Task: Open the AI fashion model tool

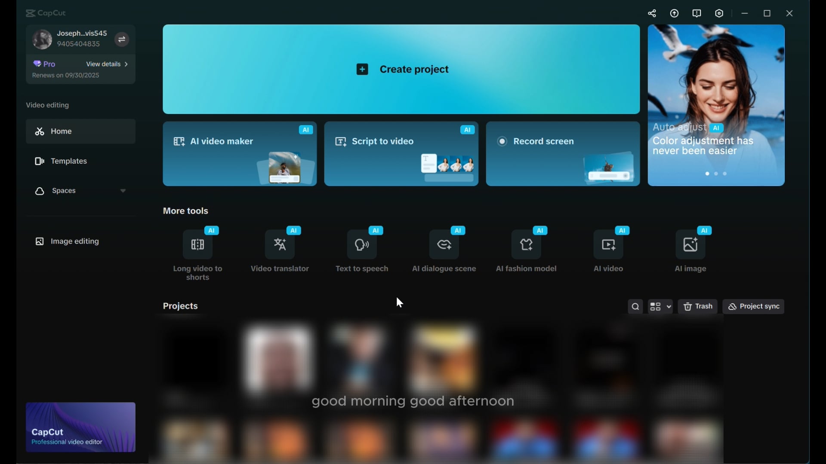Action: pos(527,245)
